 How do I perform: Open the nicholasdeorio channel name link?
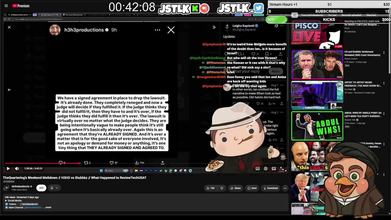(20, 186)
